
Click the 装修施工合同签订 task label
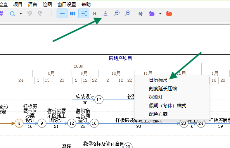[83, 115]
